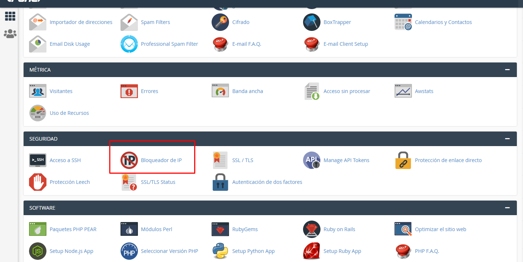Image resolution: width=523 pixels, height=262 pixels.
Task: Click the Autenticación de dos factores link
Action: pos(267,182)
